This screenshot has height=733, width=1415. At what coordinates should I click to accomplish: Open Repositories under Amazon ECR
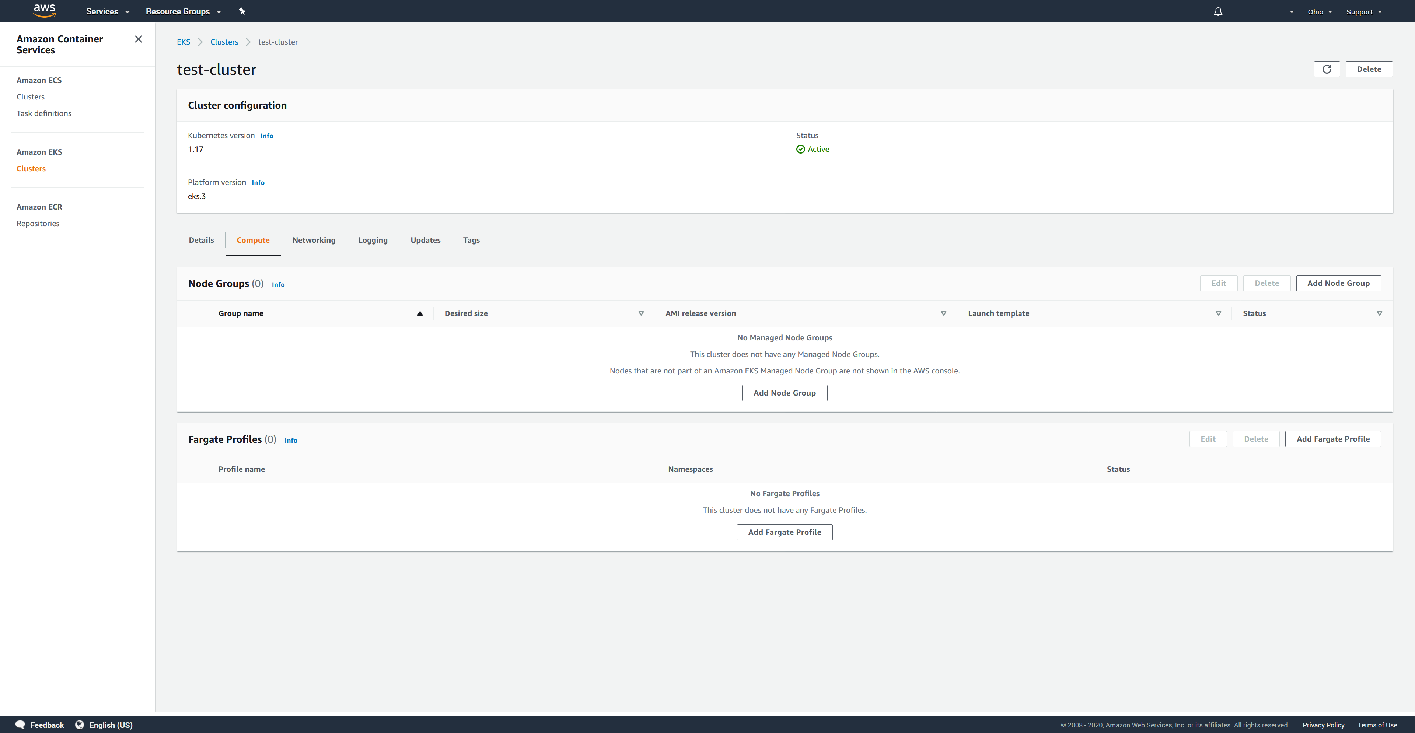coord(38,224)
